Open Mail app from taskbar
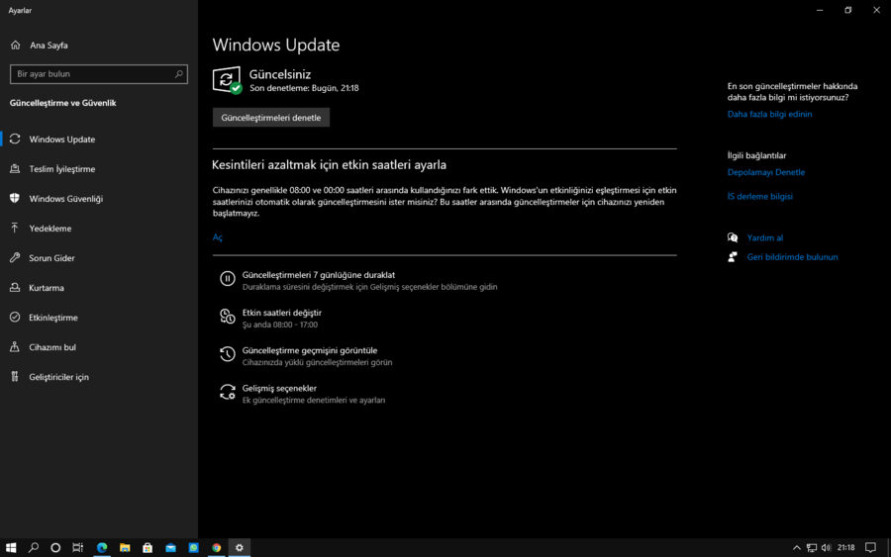 click(x=170, y=548)
